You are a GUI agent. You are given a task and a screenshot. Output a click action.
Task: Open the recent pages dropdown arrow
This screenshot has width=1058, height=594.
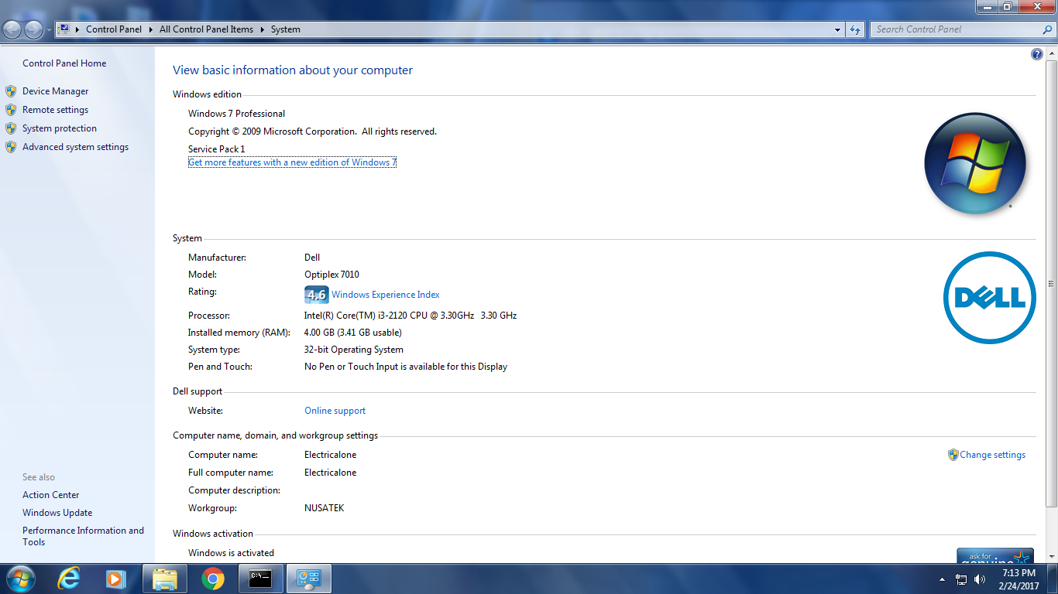tap(49, 29)
